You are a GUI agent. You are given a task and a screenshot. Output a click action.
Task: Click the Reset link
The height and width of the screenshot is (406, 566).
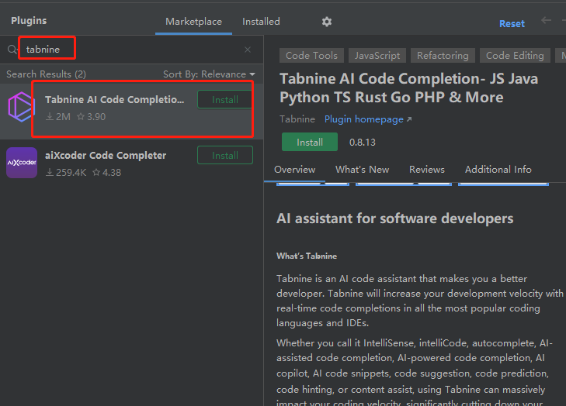pos(512,24)
